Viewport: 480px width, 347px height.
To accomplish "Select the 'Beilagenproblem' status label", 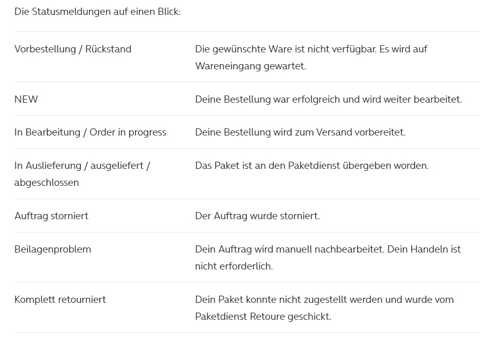I will pyautogui.click(x=52, y=249).
